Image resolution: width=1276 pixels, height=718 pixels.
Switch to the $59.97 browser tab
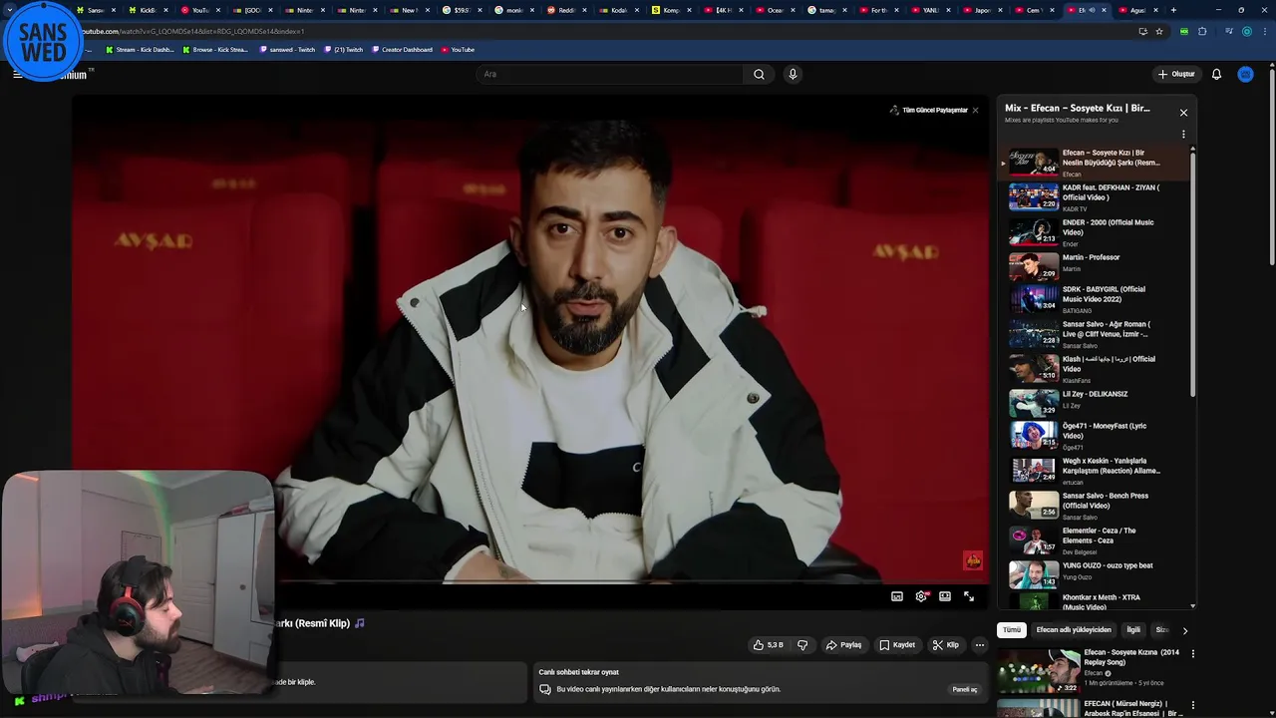pos(462,10)
